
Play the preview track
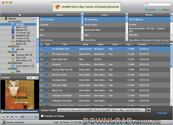pyautogui.click(x=8, y=116)
